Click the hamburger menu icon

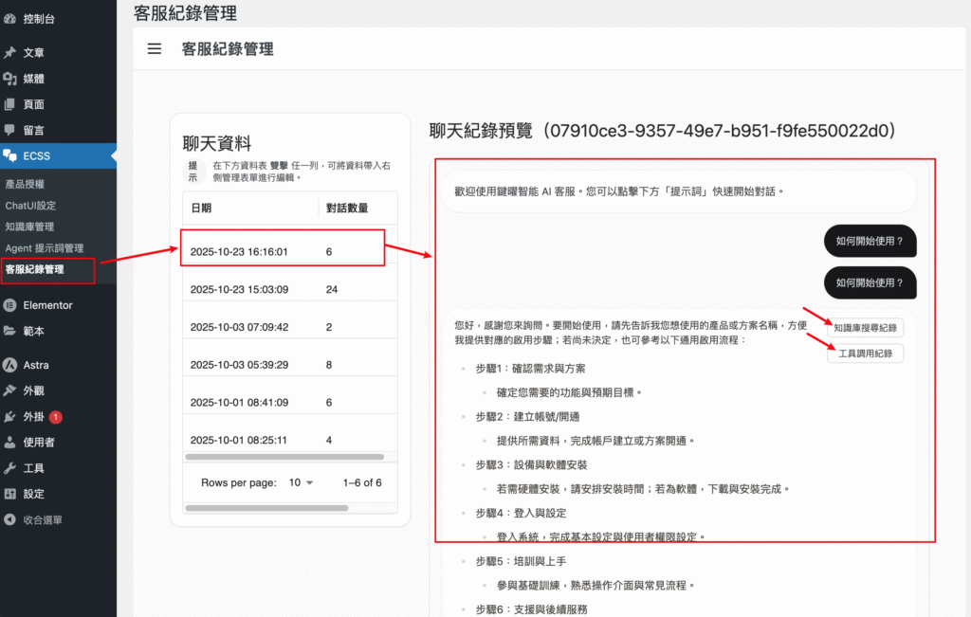click(154, 49)
